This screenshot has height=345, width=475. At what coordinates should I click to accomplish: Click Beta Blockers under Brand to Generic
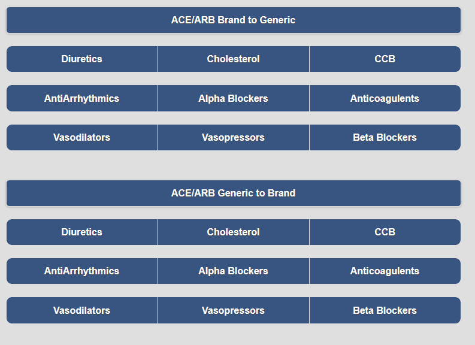(x=385, y=138)
